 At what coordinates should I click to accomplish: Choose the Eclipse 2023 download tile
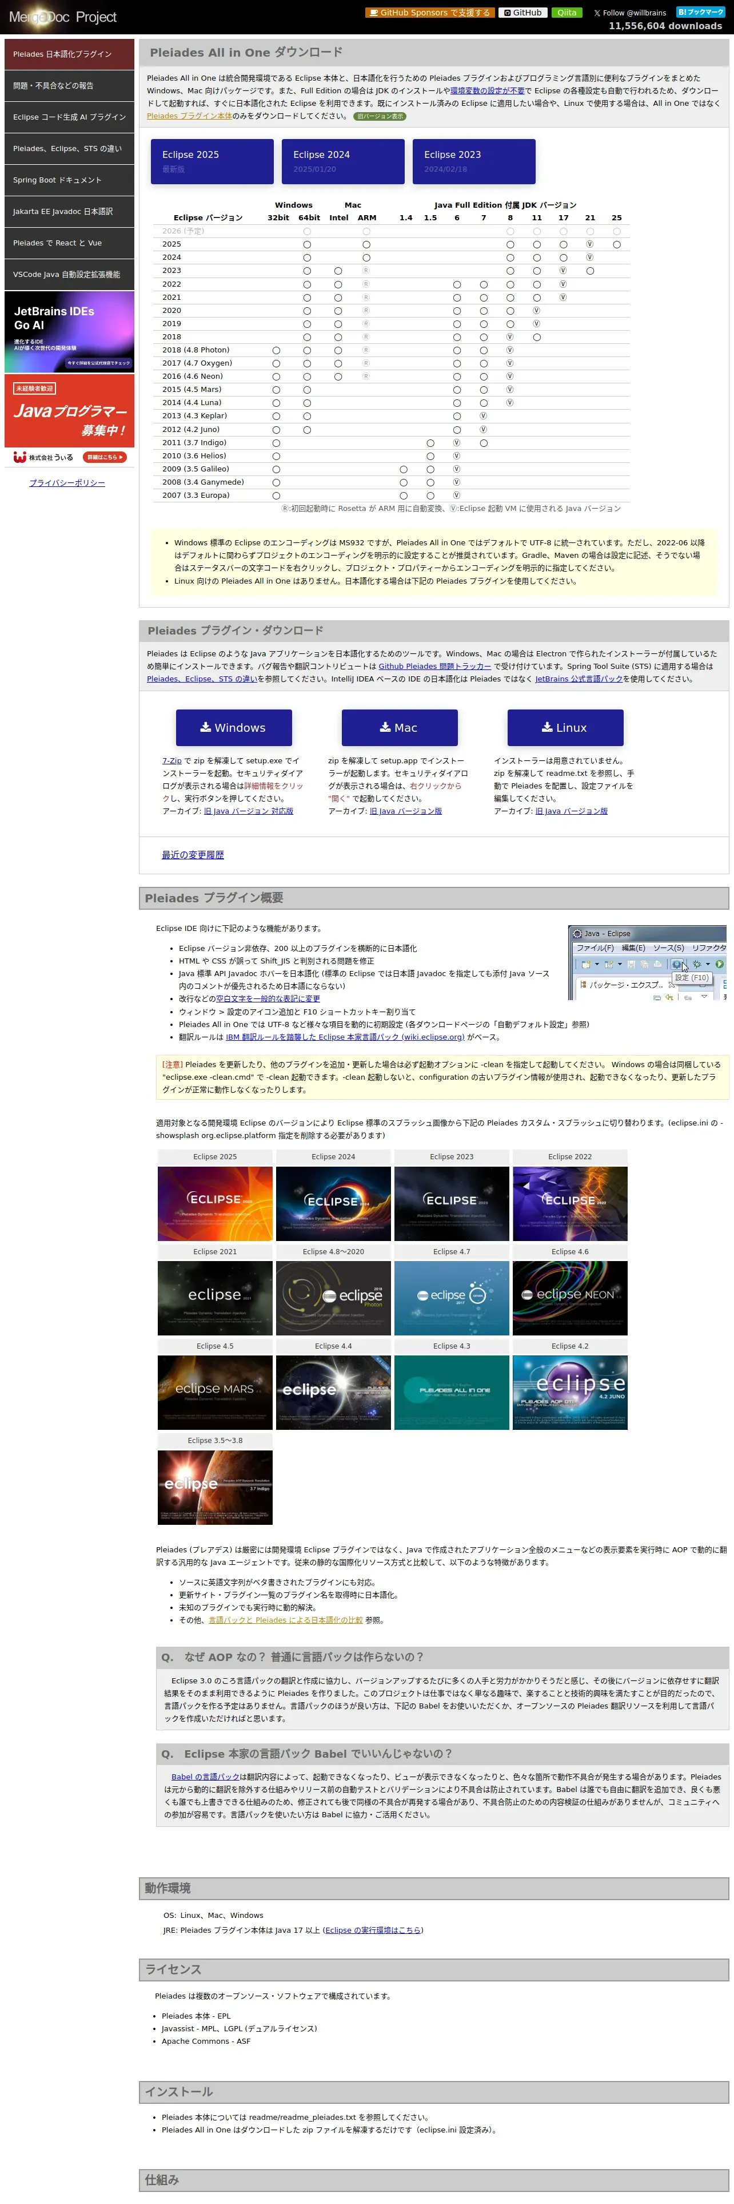[473, 161]
